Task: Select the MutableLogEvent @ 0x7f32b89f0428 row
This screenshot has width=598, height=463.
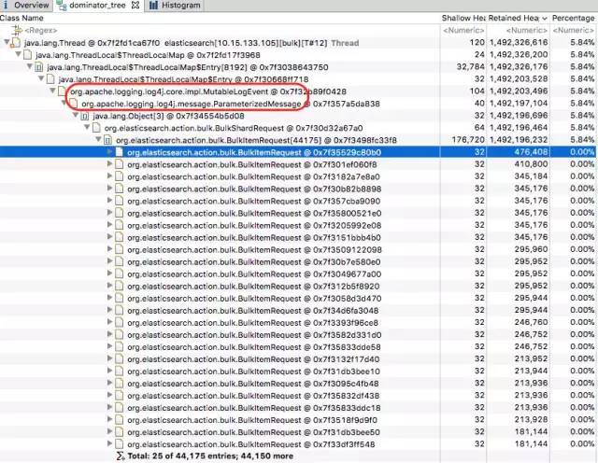Action: pyautogui.click(x=299, y=91)
